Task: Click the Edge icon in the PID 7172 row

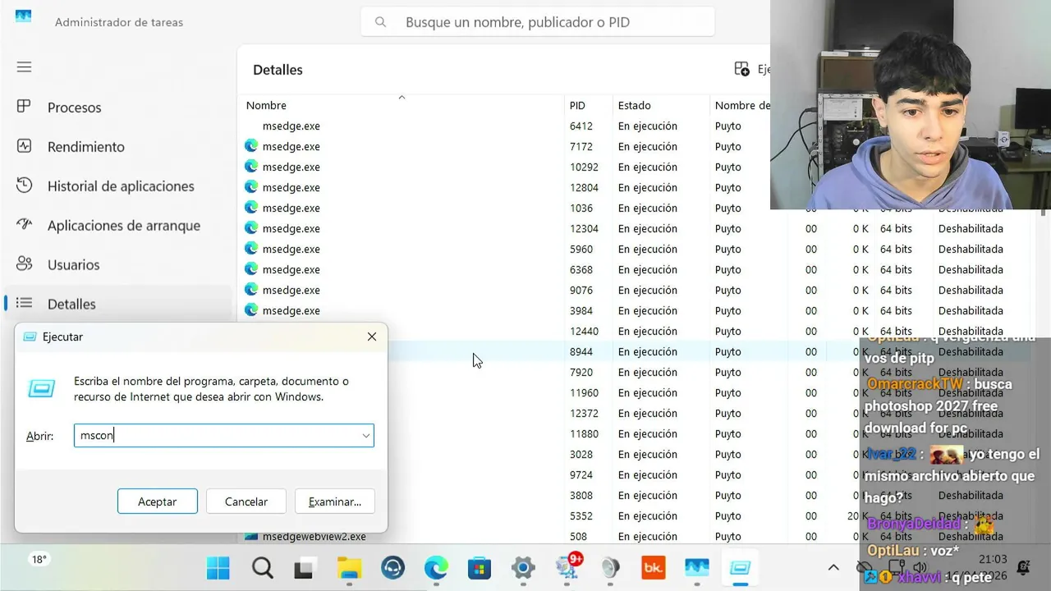Action: click(251, 146)
